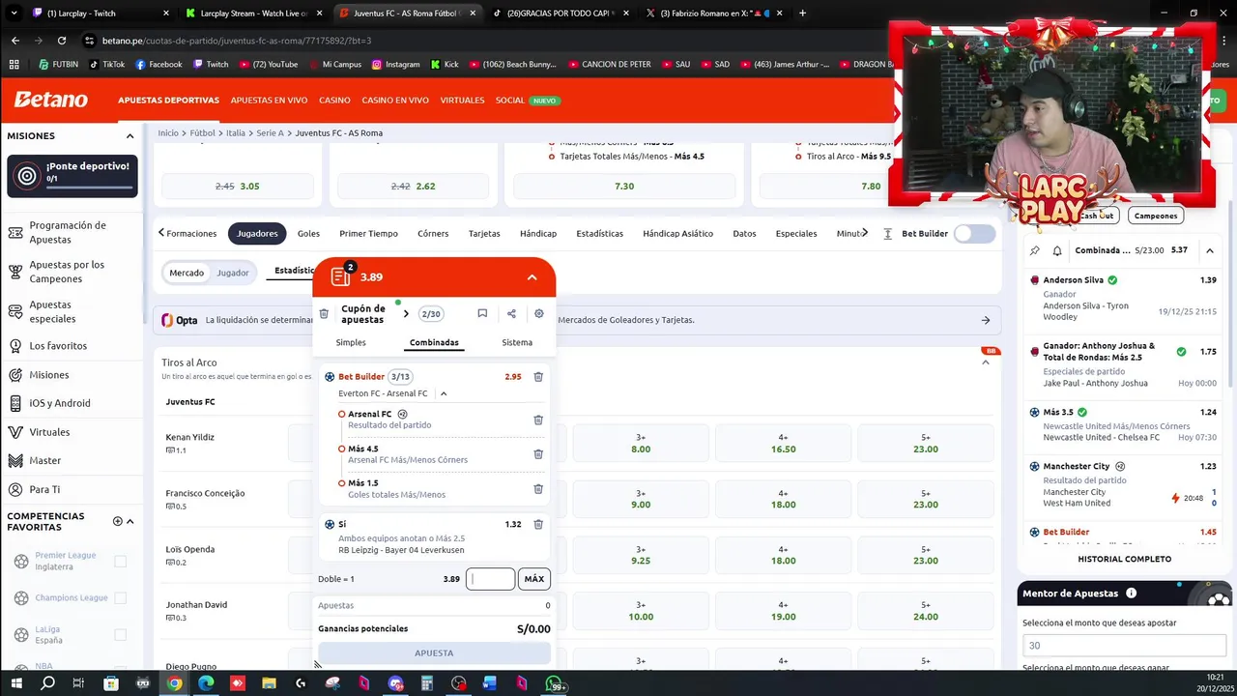Check the Champions League favorite checkbox

click(x=121, y=598)
